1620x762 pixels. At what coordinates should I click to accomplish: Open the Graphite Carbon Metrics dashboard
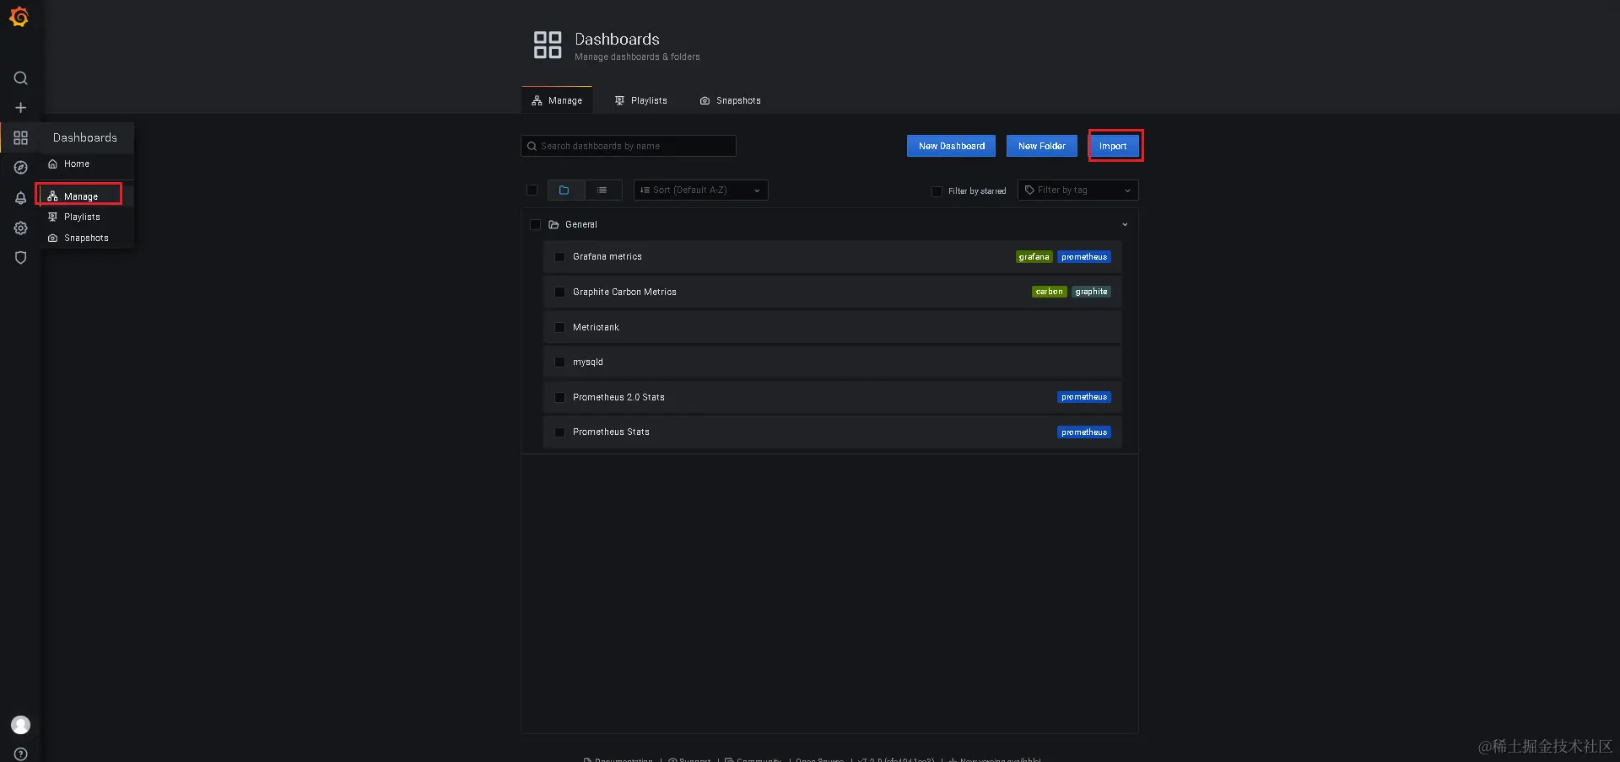[624, 292]
